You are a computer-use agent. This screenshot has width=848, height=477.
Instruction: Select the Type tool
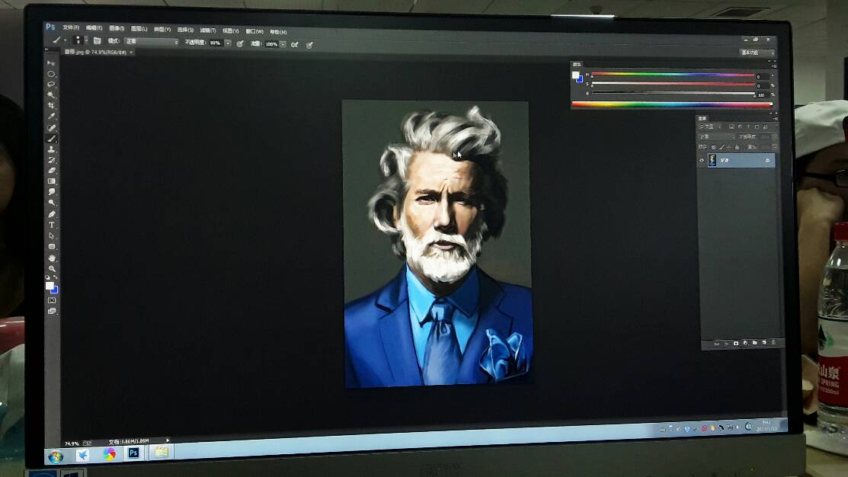pos(51,225)
